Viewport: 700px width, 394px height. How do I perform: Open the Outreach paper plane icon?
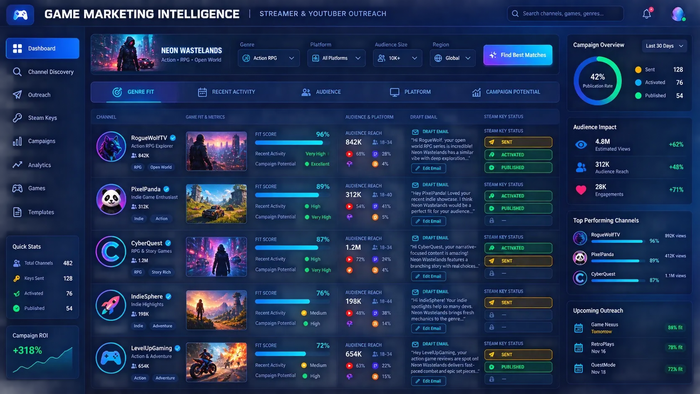(x=17, y=95)
